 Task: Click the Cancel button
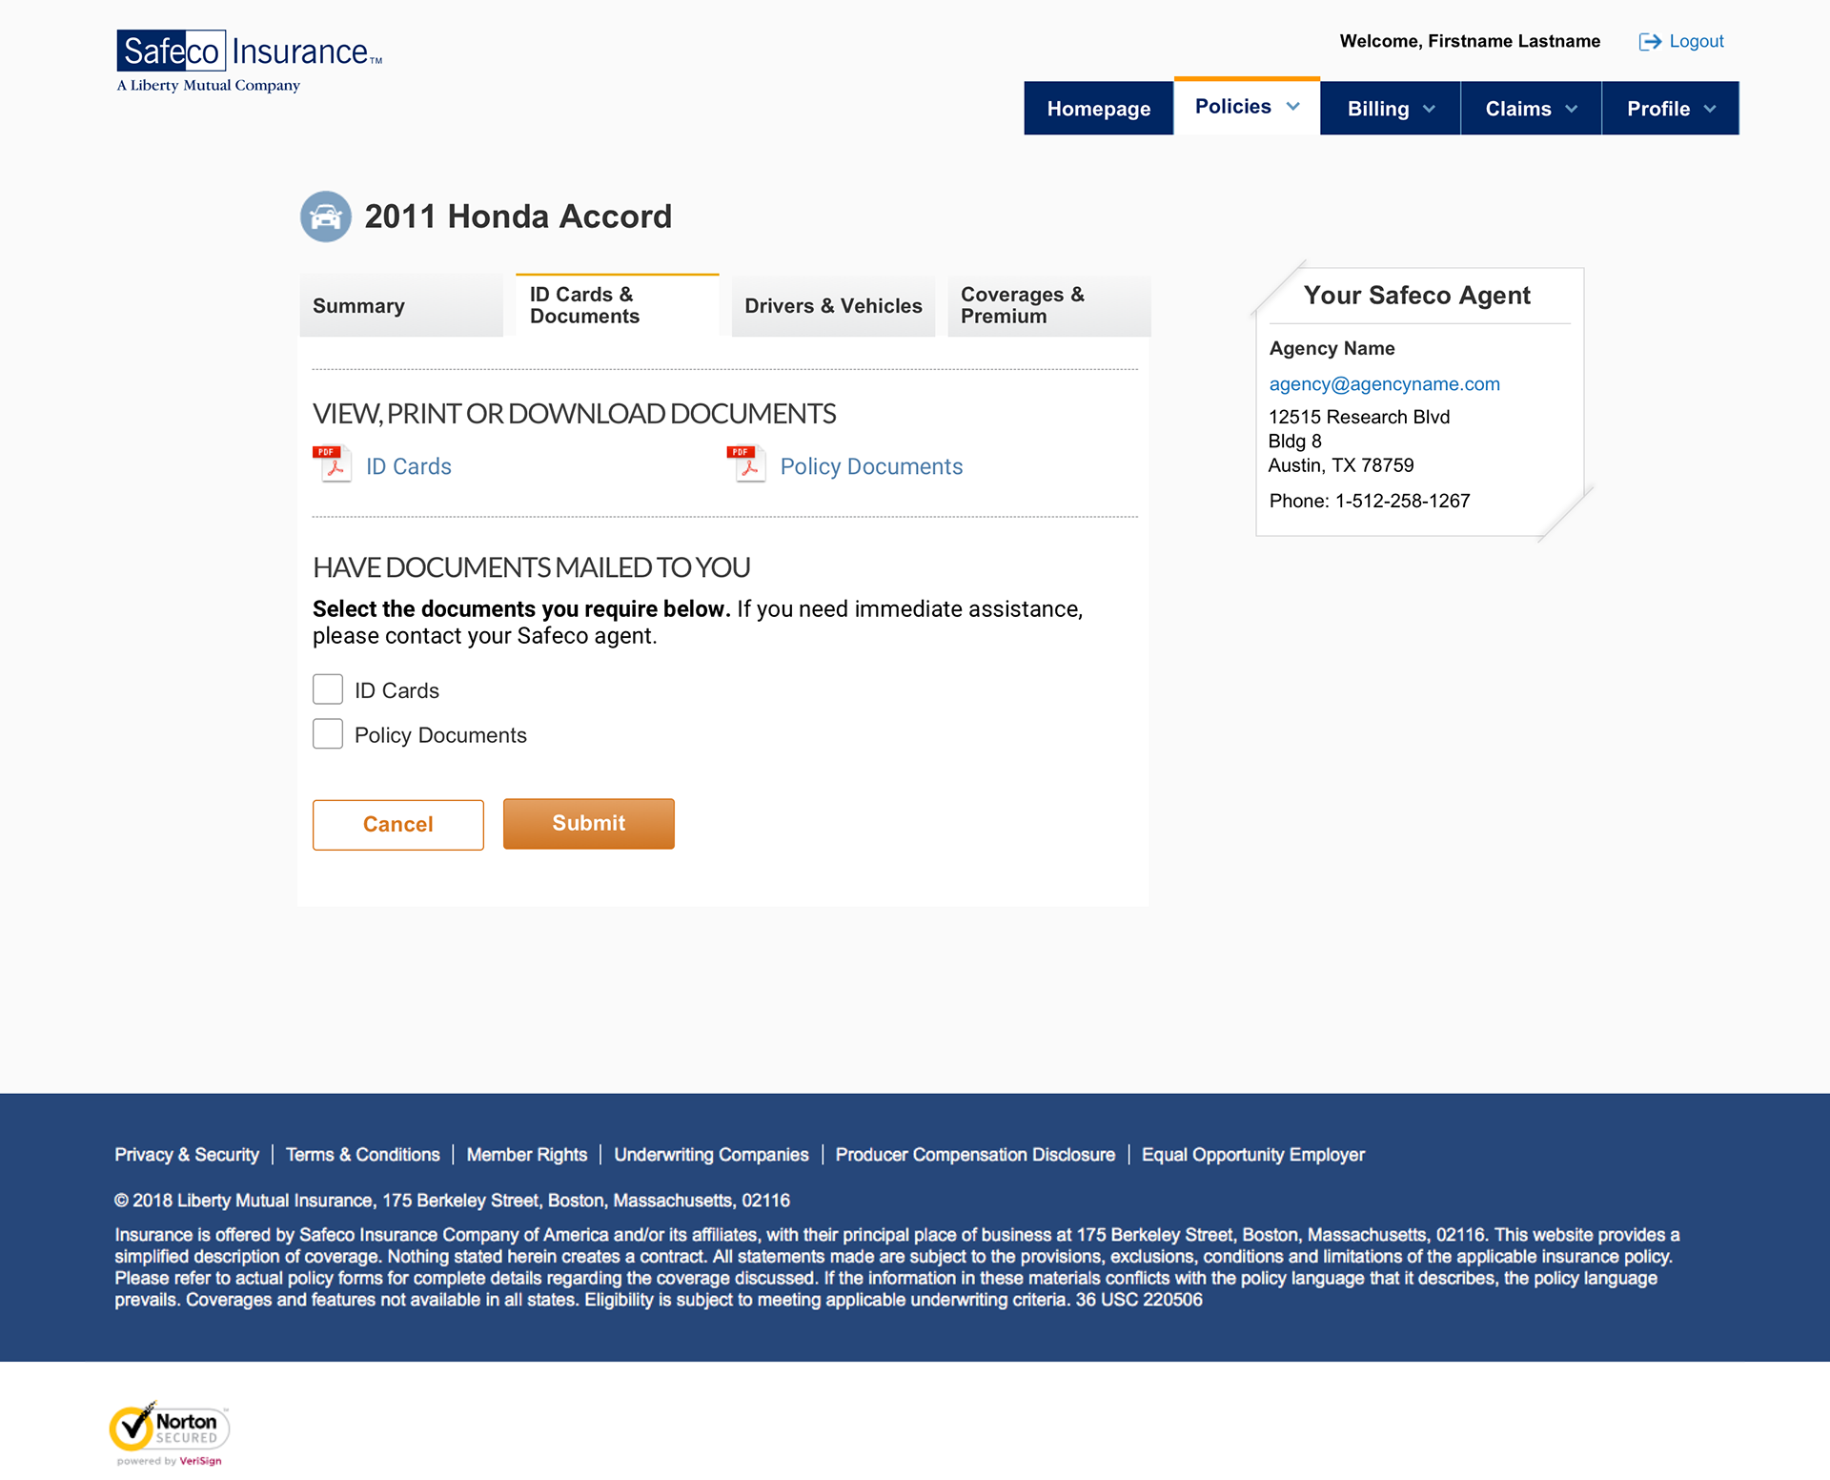398,825
